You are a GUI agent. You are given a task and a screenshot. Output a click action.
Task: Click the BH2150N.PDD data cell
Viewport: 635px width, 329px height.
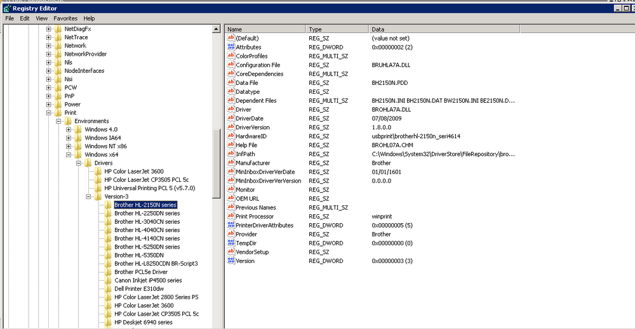[390, 83]
